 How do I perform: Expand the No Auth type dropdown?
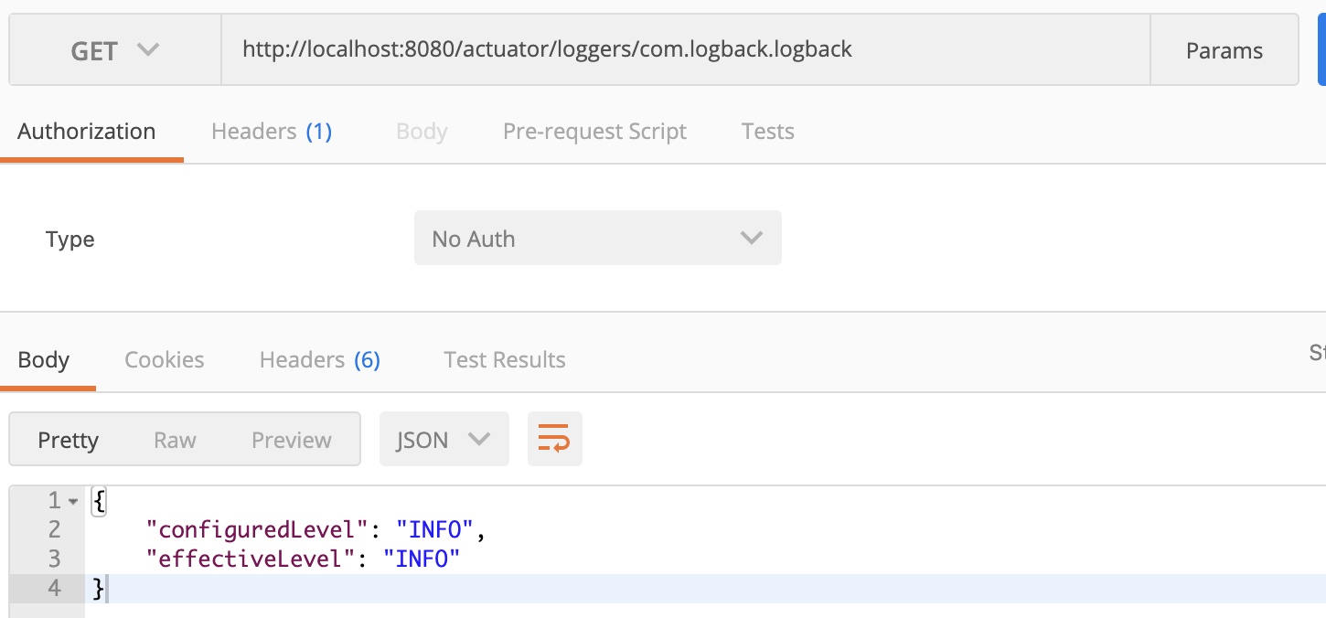(x=597, y=239)
